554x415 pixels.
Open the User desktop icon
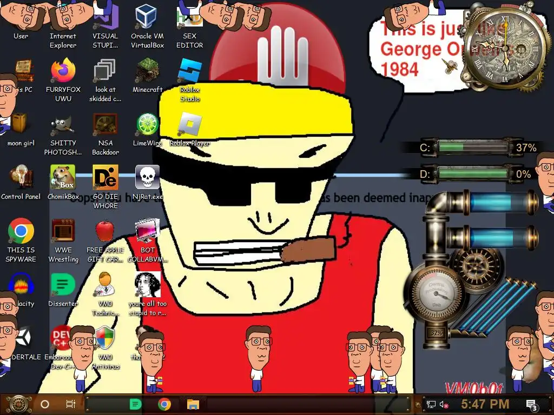click(21, 21)
